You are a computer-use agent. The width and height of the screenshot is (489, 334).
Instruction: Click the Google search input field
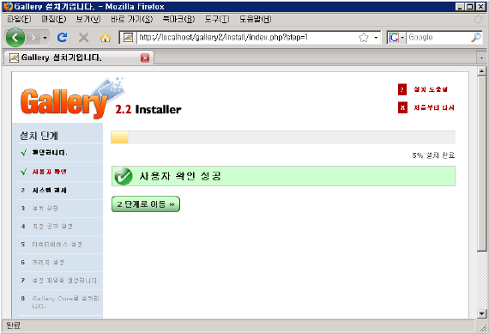tap(438, 38)
